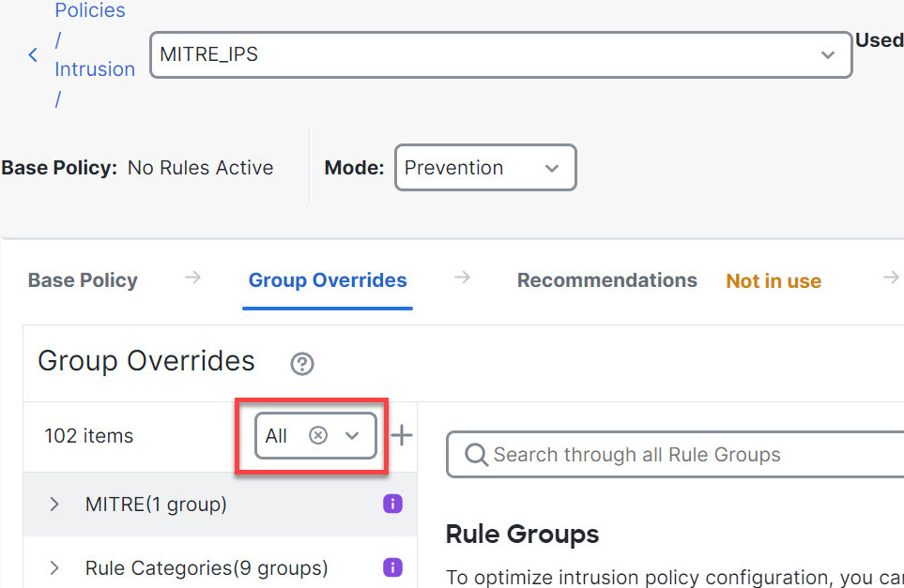904x588 pixels.
Task: Clear the All filter using the X icon
Action: (318, 435)
